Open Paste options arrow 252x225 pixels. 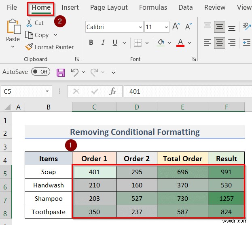click(13, 47)
